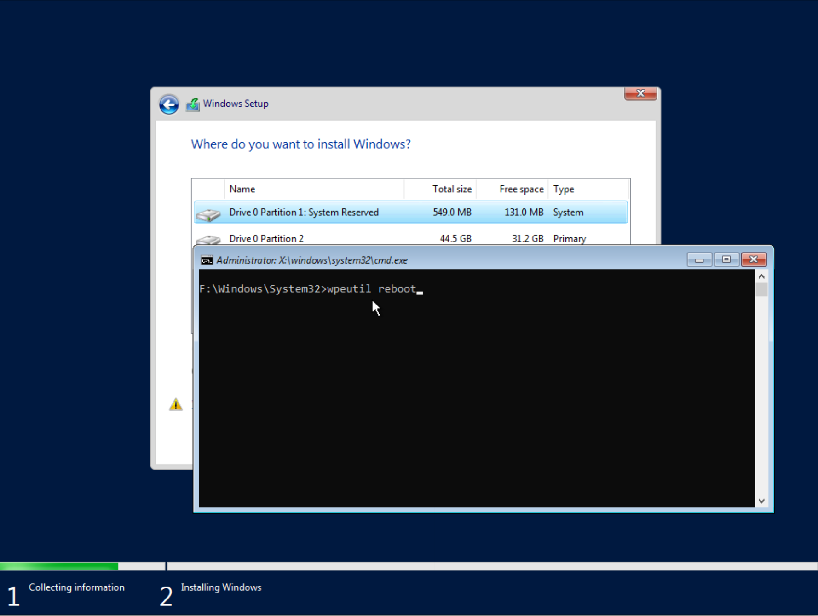818x616 pixels.
Task: Click the Name column header
Action: pos(314,189)
